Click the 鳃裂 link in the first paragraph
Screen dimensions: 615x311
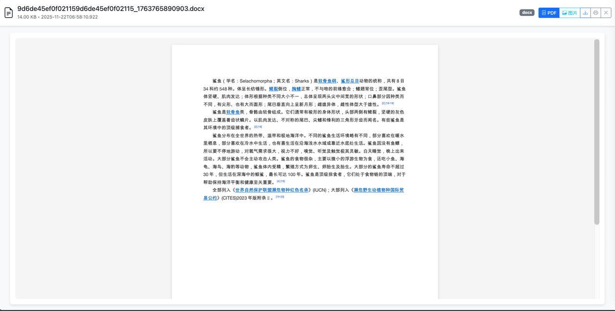[x=273, y=89]
